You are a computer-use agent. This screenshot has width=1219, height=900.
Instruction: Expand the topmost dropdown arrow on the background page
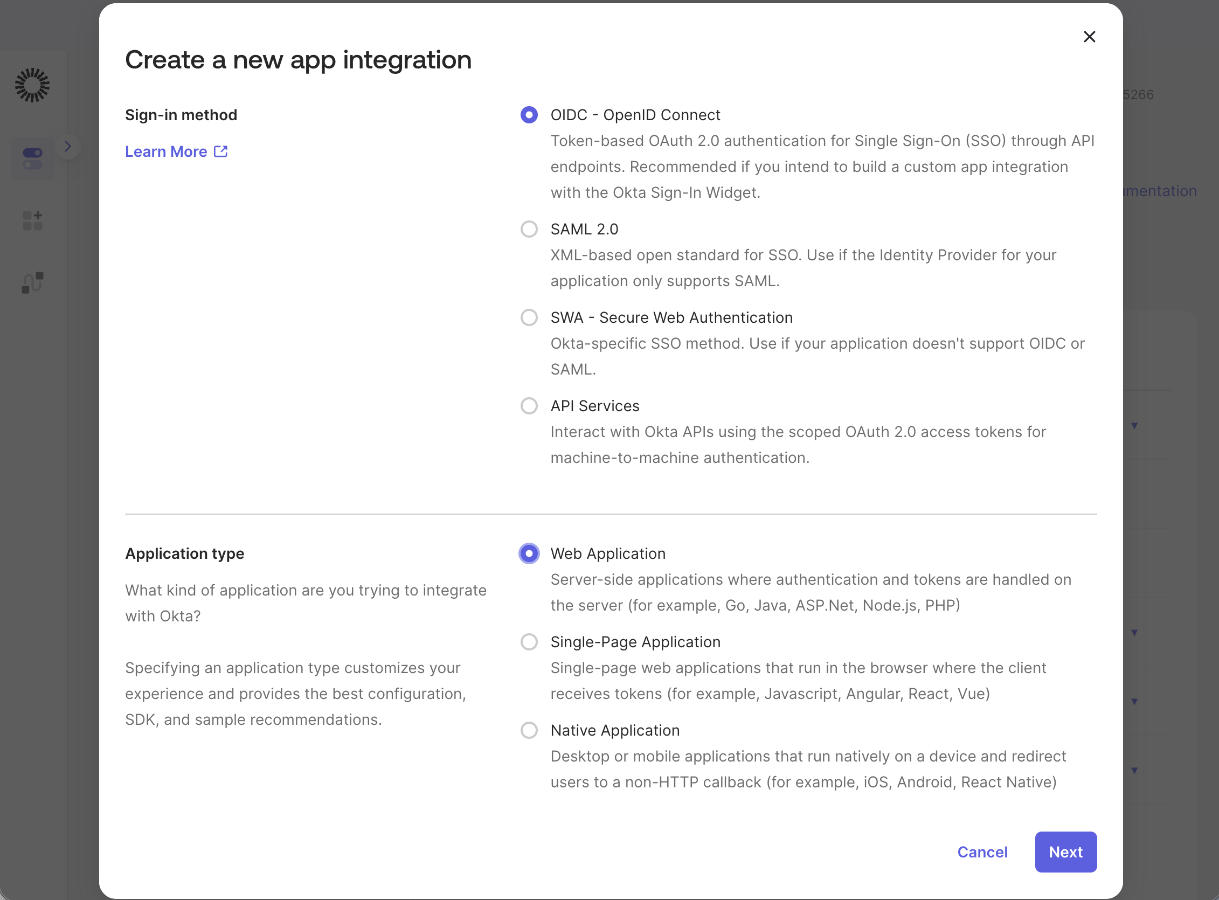coord(1134,426)
